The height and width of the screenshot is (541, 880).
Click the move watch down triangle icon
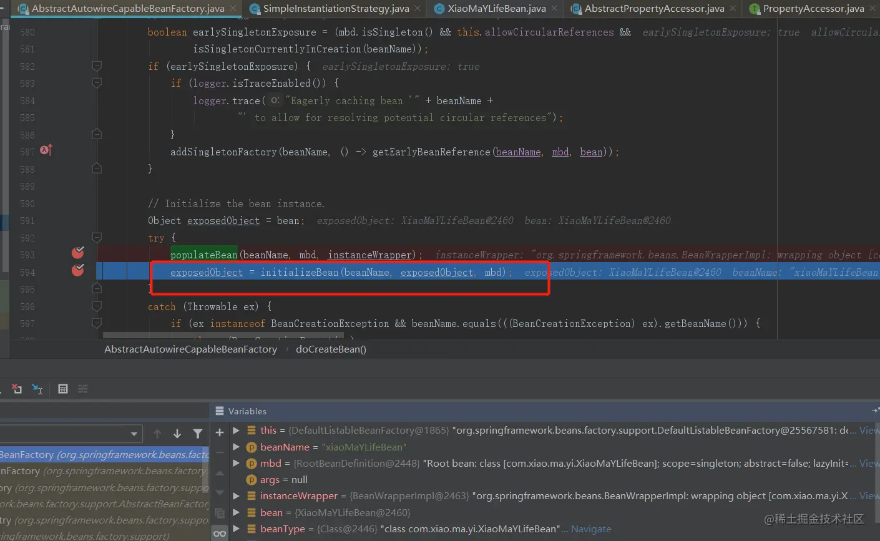coord(220,493)
